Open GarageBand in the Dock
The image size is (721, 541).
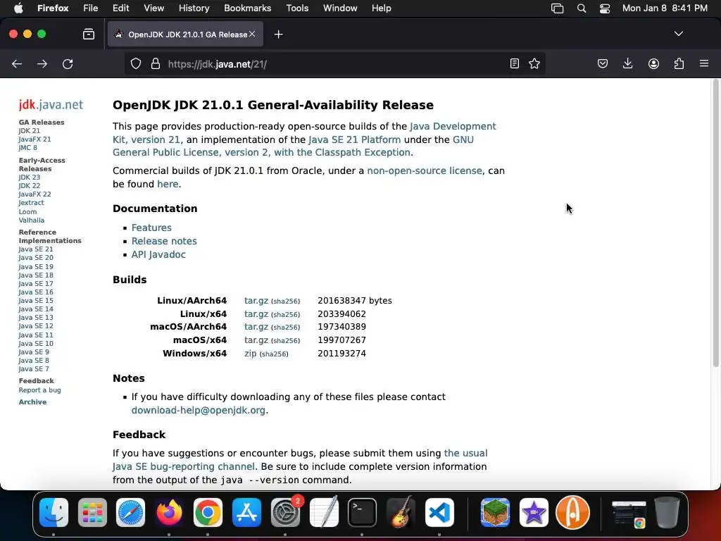[401, 513]
